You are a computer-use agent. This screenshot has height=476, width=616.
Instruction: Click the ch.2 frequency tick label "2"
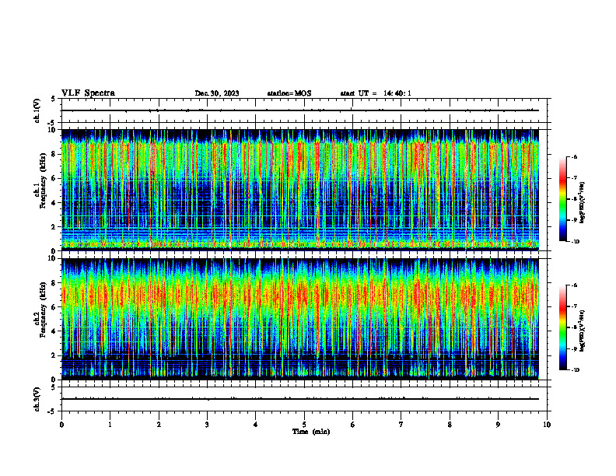click(54, 355)
